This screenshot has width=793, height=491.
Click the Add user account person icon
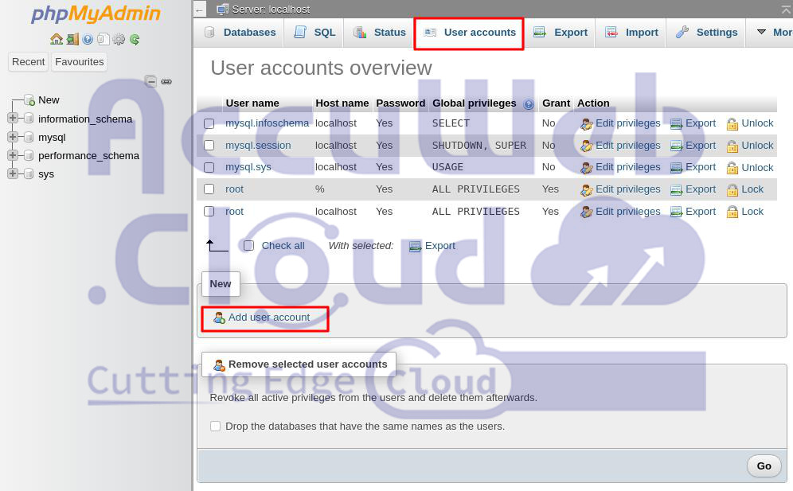point(219,318)
